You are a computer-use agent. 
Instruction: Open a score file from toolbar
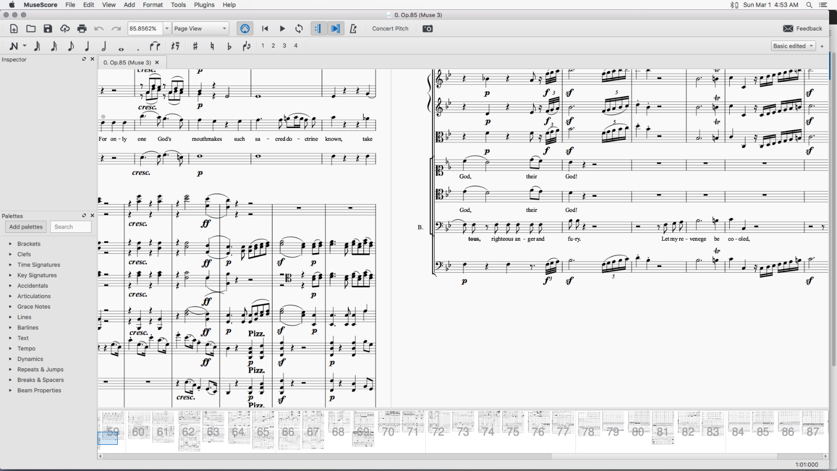click(x=31, y=29)
